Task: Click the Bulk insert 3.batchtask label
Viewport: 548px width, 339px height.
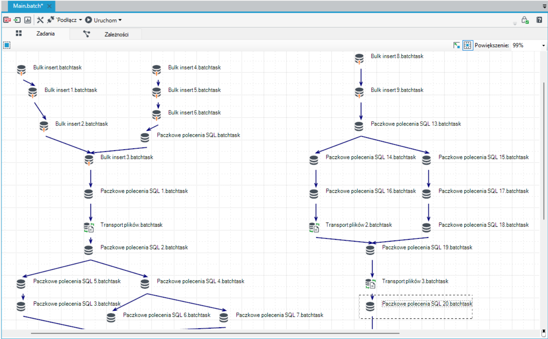Action: pyautogui.click(x=127, y=157)
